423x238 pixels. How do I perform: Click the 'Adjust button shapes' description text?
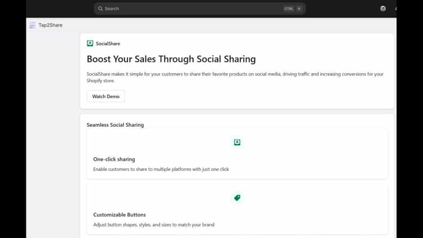pyautogui.click(x=154, y=225)
